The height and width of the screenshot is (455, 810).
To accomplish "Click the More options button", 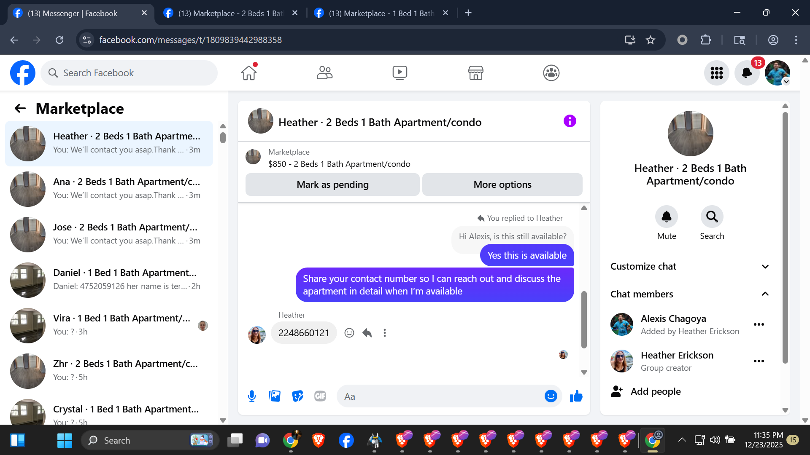I will coord(502,185).
